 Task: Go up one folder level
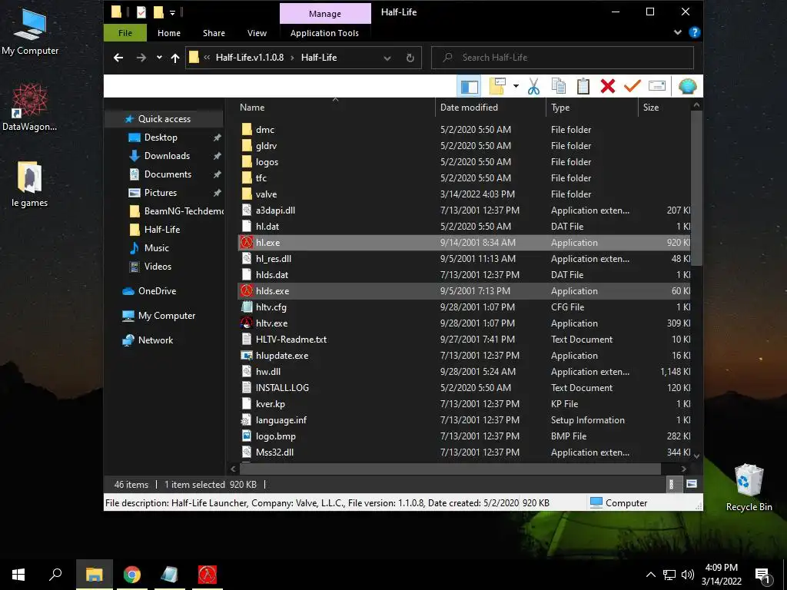[x=175, y=58]
